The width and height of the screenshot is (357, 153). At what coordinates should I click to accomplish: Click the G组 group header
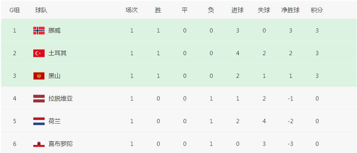tap(15, 10)
